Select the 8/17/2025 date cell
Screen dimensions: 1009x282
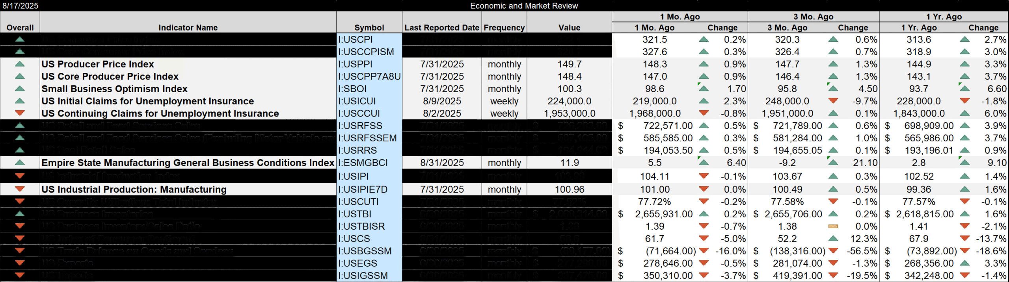pyautogui.click(x=20, y=6)
